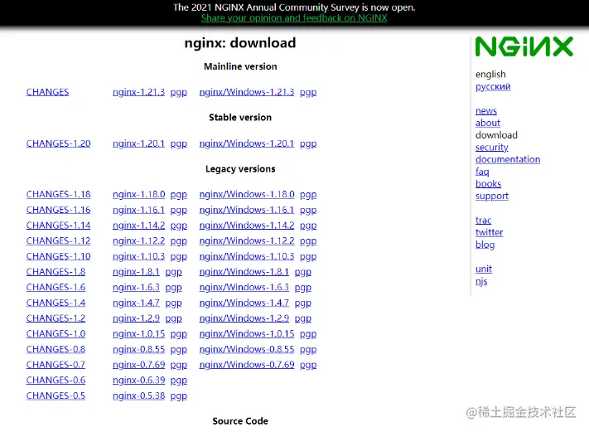
Task: Open the survey feedback link in banner
Action: coord(294,18)
